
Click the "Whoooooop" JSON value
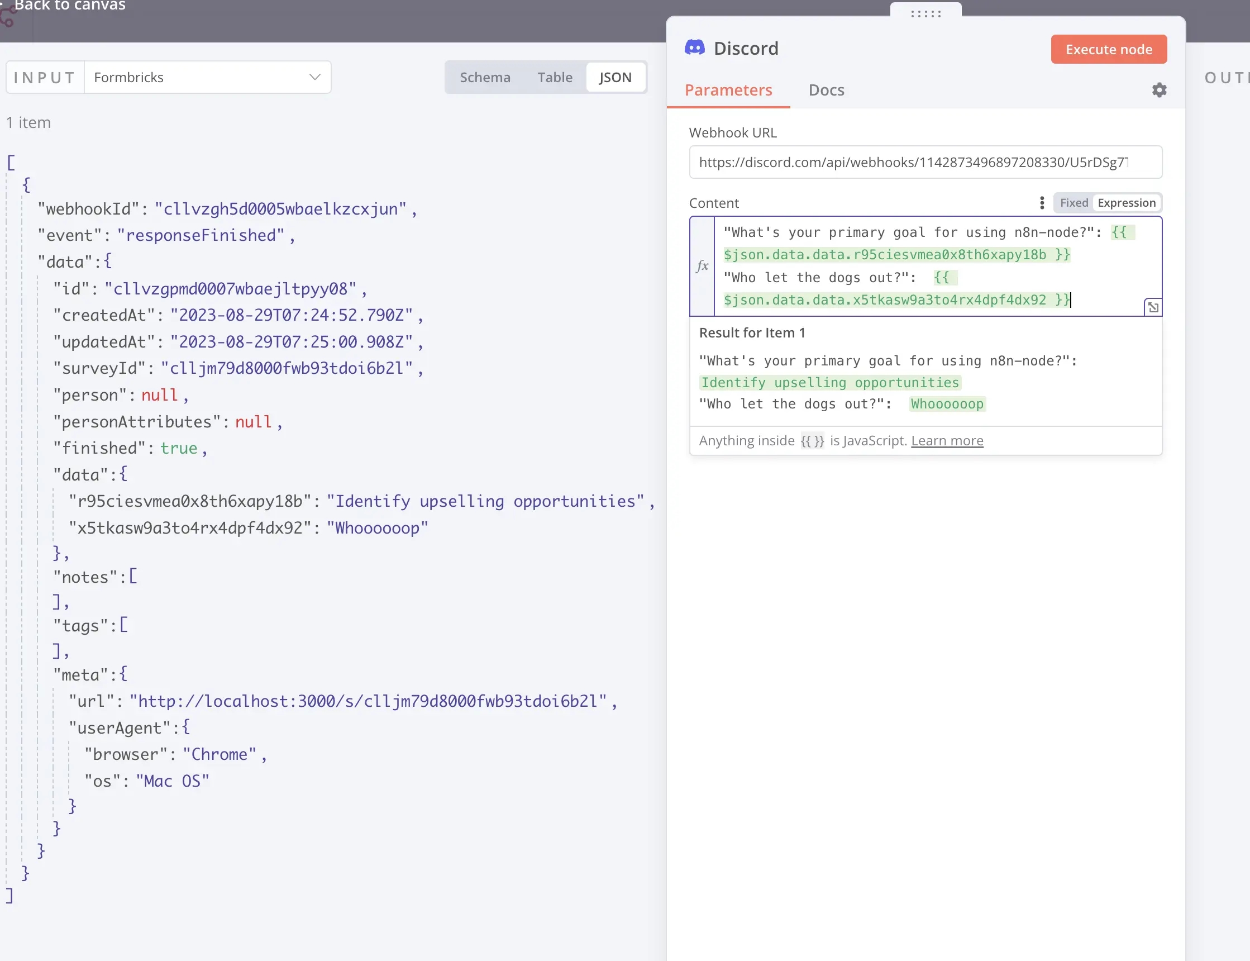[x=377, y=528]
